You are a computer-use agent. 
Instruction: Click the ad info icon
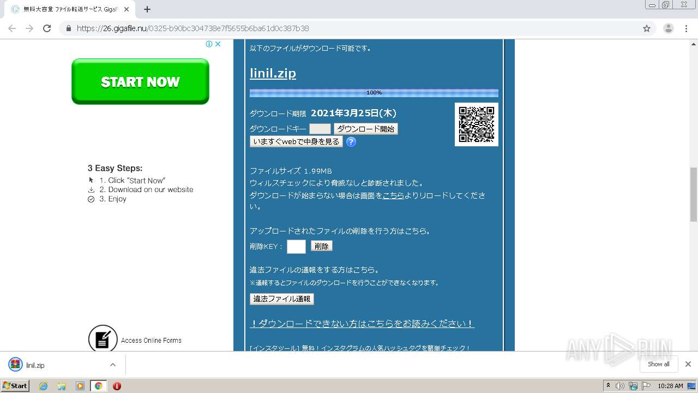209,44
